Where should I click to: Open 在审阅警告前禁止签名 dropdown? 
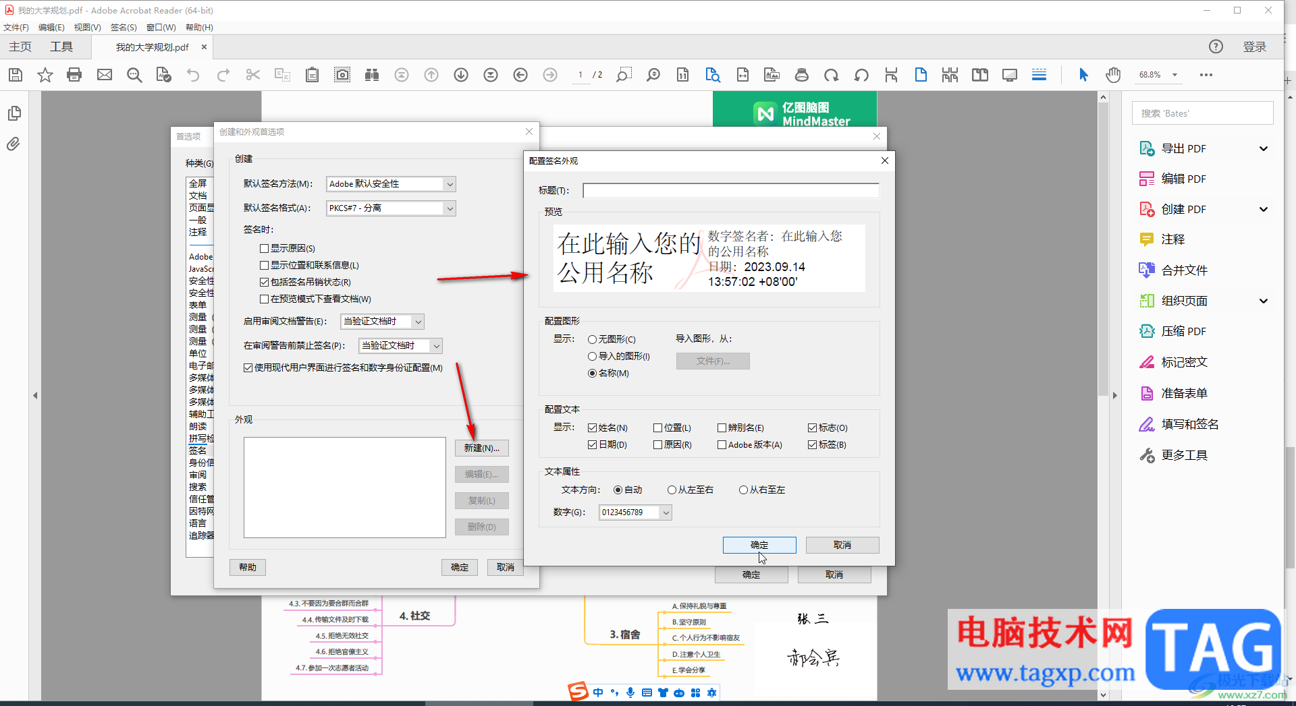[x=400, y=346]
